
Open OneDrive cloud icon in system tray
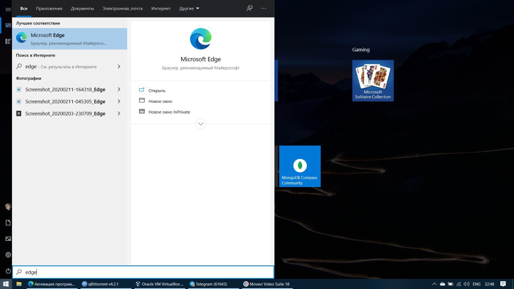(x=443, y=284)
